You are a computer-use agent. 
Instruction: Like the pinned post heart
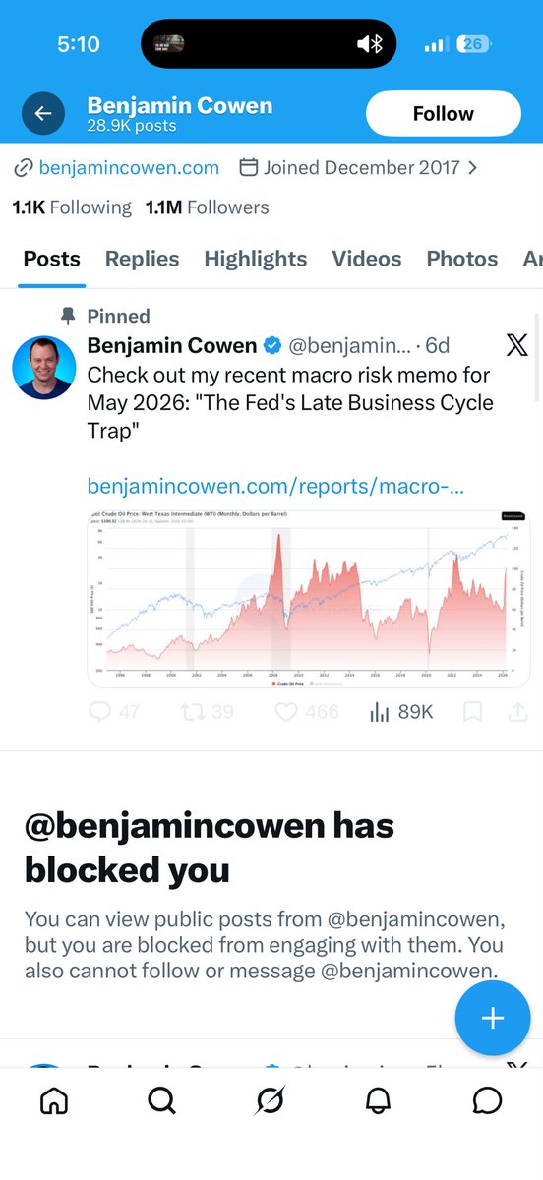point(306,711)
